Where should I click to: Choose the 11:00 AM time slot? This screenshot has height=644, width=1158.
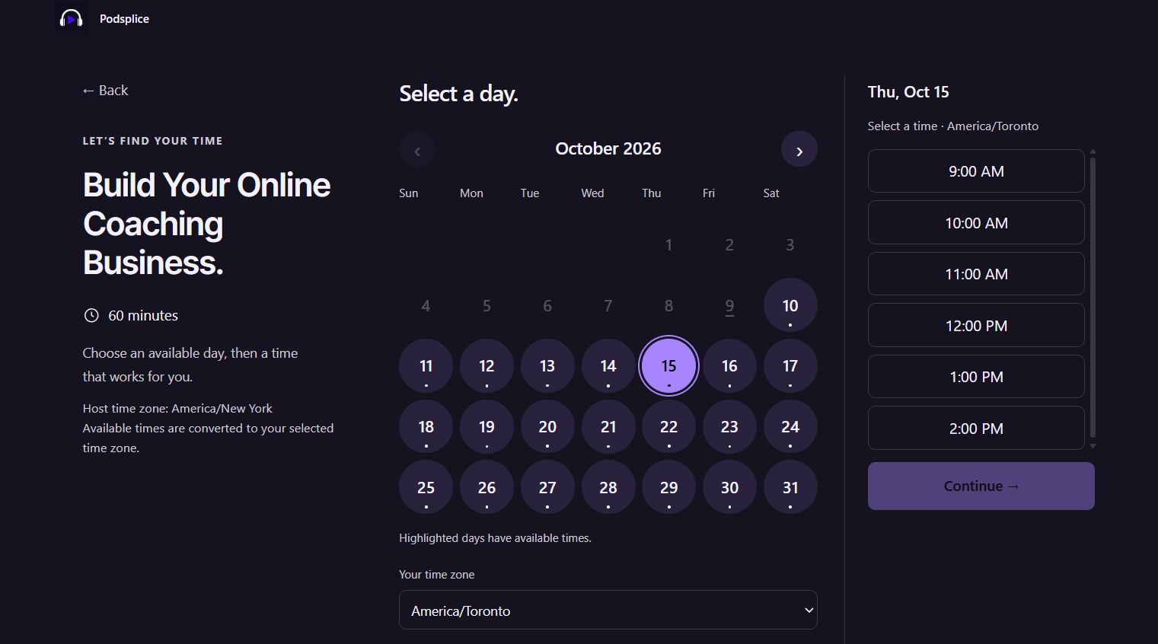[976, 274]
